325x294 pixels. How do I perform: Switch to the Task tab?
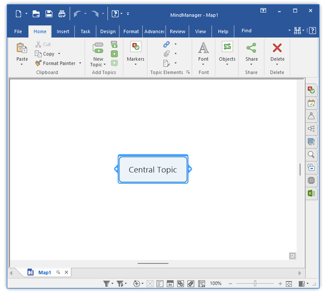tap(85, 31)
